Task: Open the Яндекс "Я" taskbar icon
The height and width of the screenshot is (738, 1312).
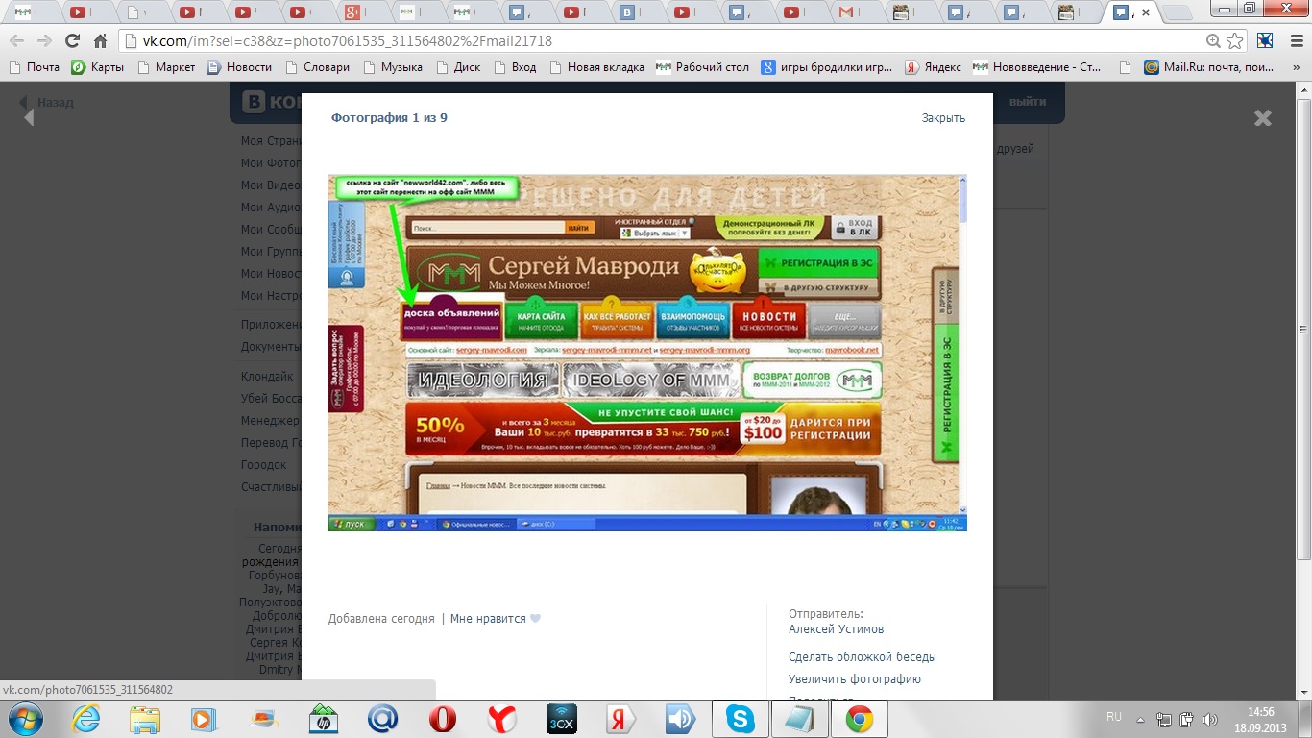Action: click(621, 719)
